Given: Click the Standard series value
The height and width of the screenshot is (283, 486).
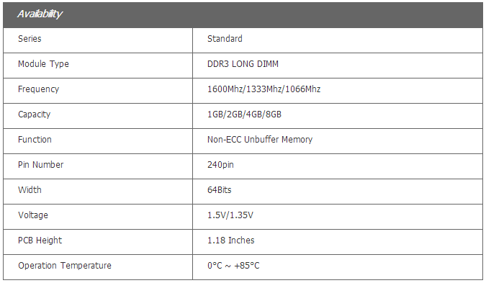Looking at the screenshot, I should [225, 39].
